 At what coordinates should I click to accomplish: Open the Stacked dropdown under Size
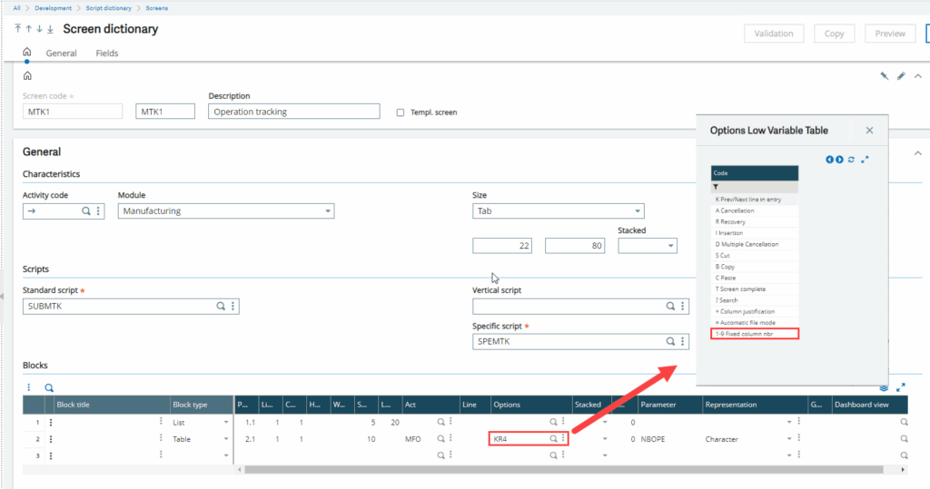pos(647,246)
